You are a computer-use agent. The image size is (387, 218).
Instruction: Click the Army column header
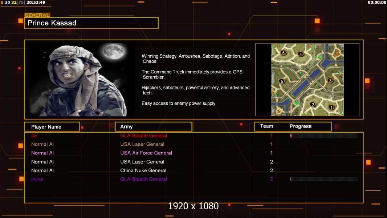[153, 127]
